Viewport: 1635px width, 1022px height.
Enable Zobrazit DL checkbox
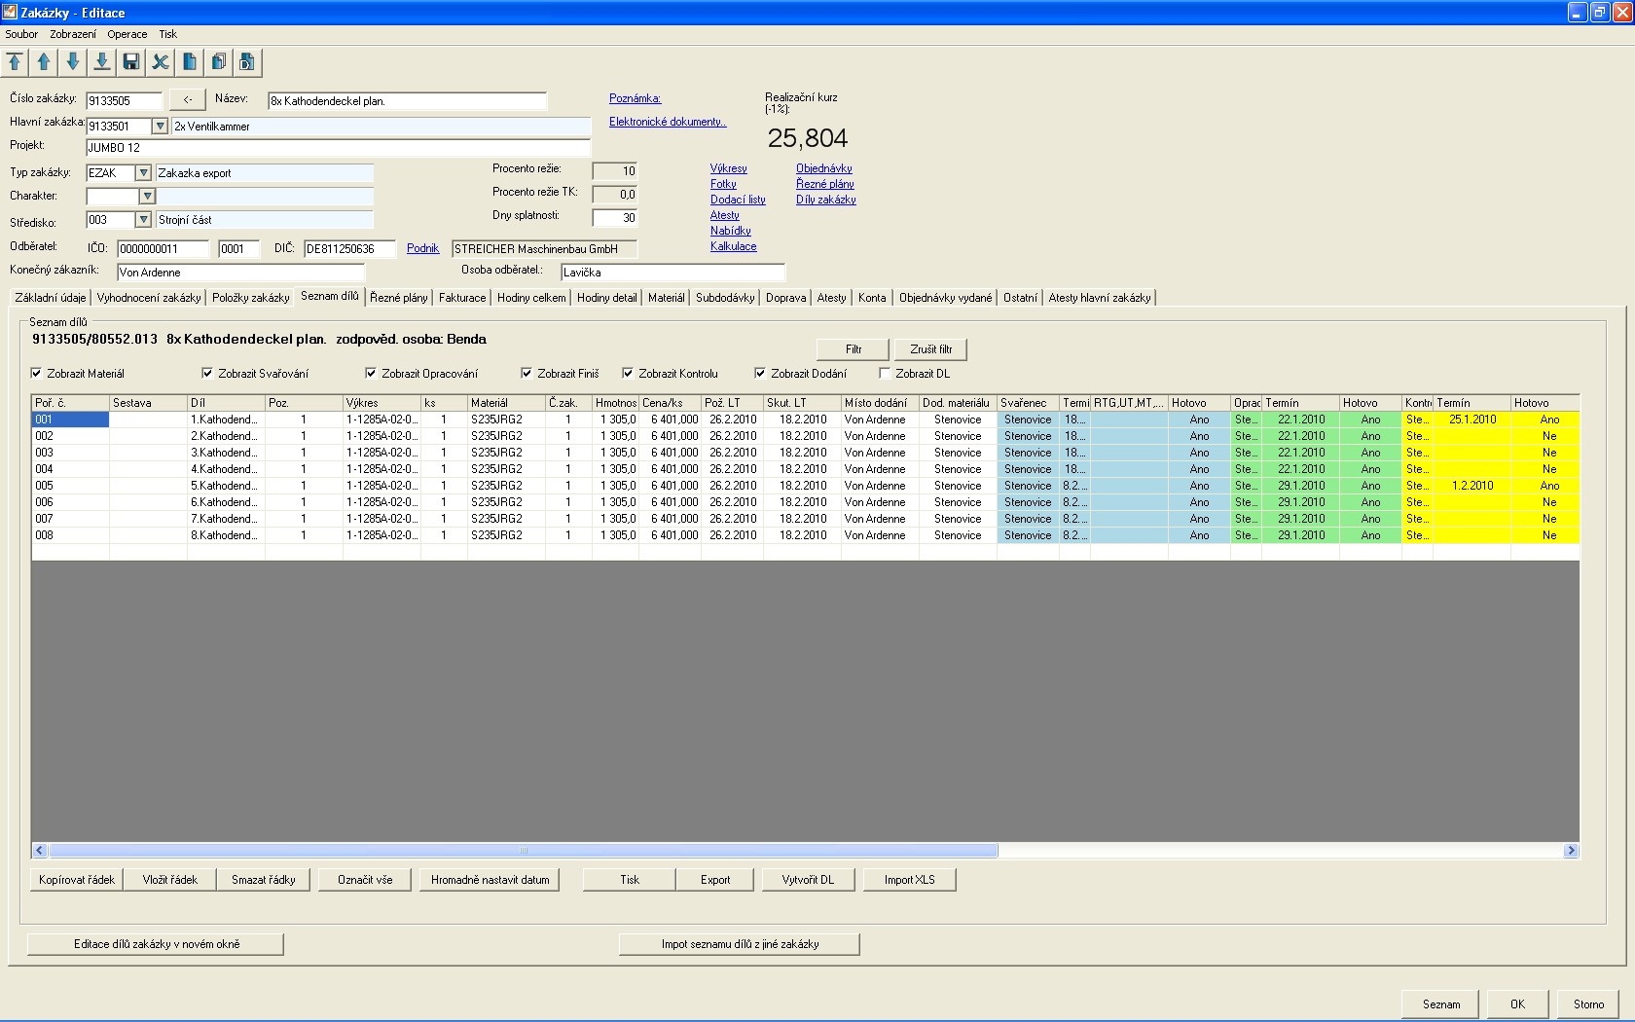pyautogui.click(x=885, y=373)
